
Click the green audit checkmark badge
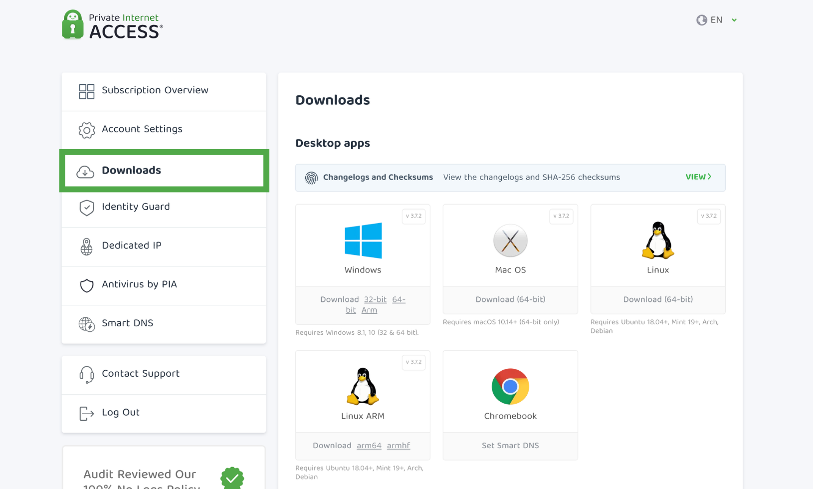pos(232,478)
